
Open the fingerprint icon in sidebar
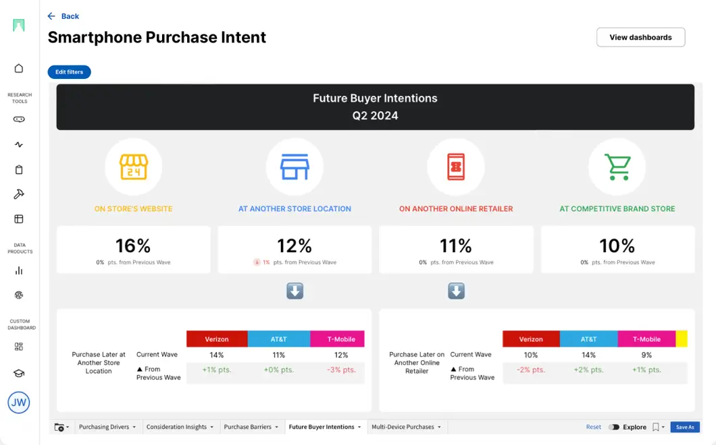tap(19, 295)
